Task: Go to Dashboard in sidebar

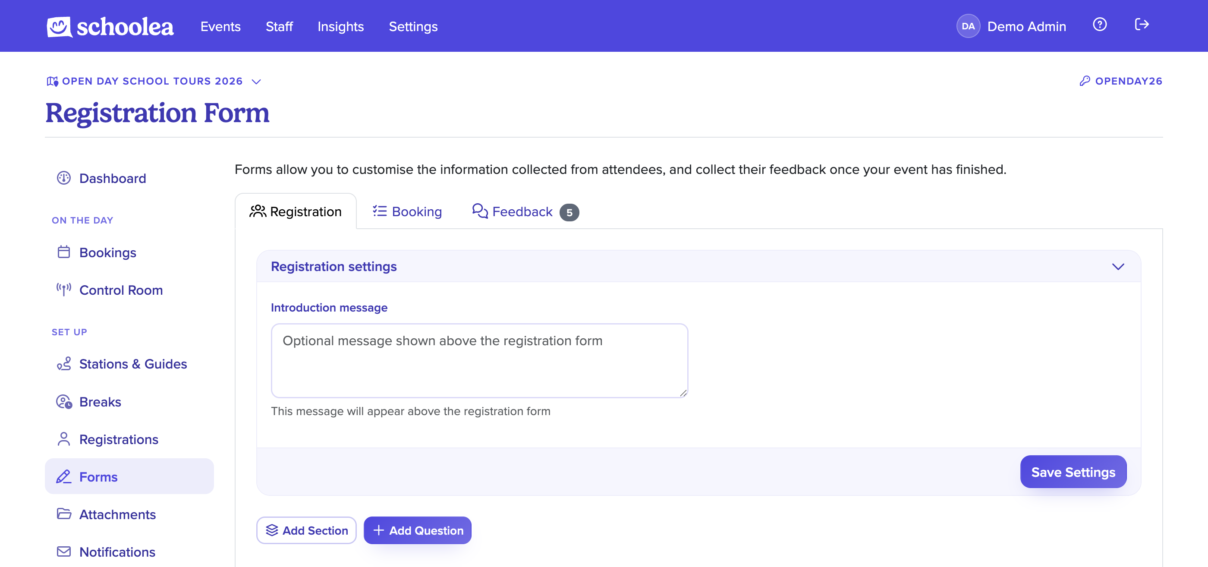Action: pos(129,178)
